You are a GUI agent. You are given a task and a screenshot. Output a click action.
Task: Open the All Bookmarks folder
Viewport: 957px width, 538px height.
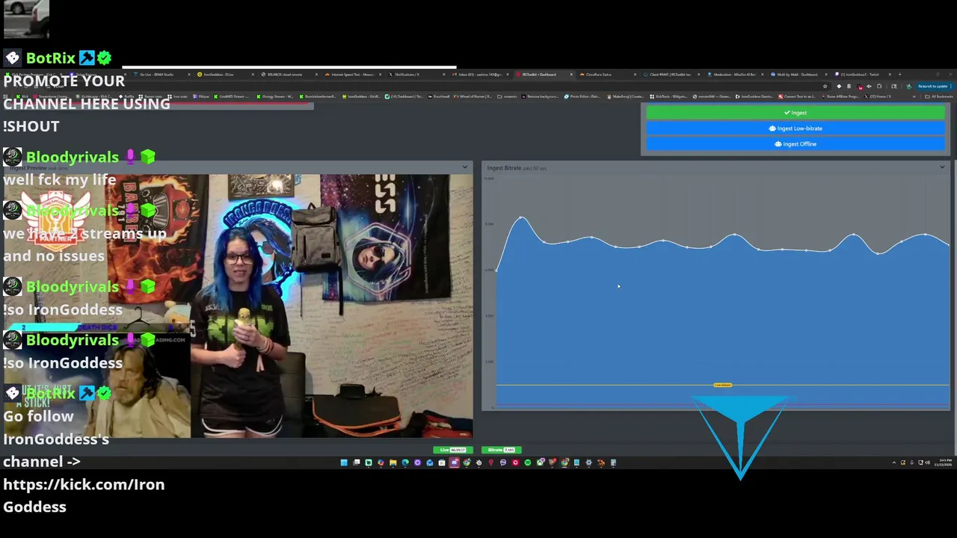(939, 96)
